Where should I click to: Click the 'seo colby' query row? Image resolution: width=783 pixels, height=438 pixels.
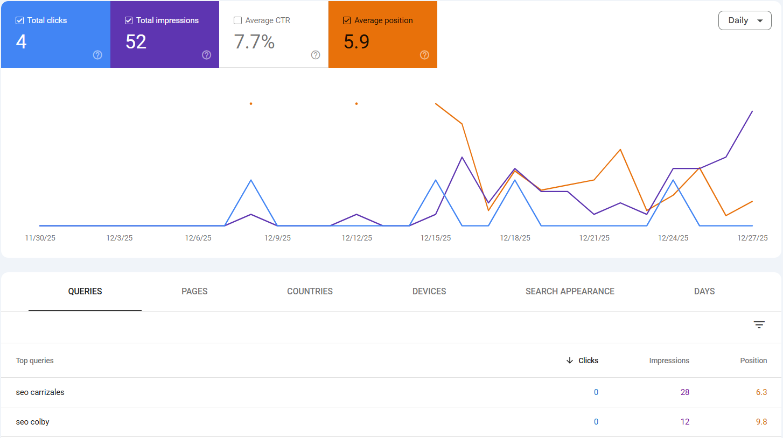(x=32, y=422)
